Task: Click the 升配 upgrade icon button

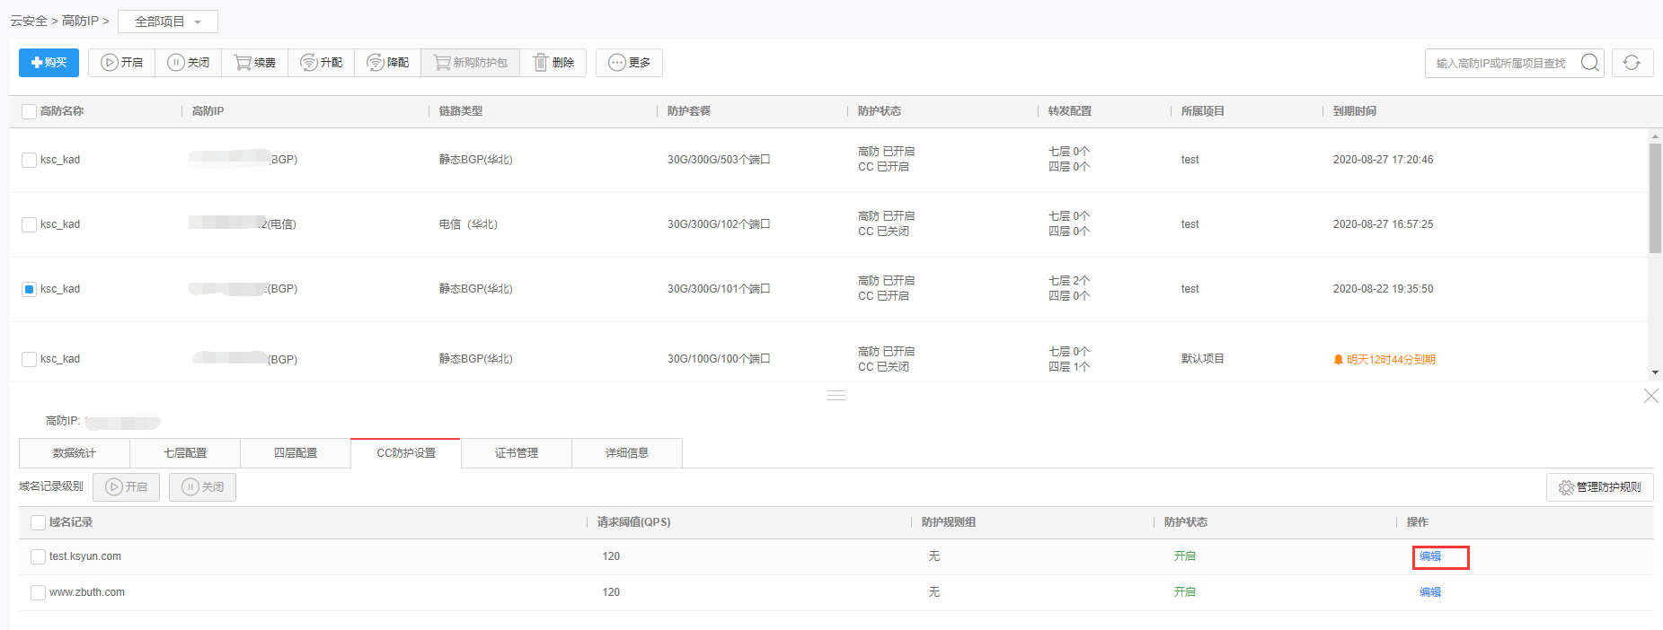Action: tap(309, 63)
